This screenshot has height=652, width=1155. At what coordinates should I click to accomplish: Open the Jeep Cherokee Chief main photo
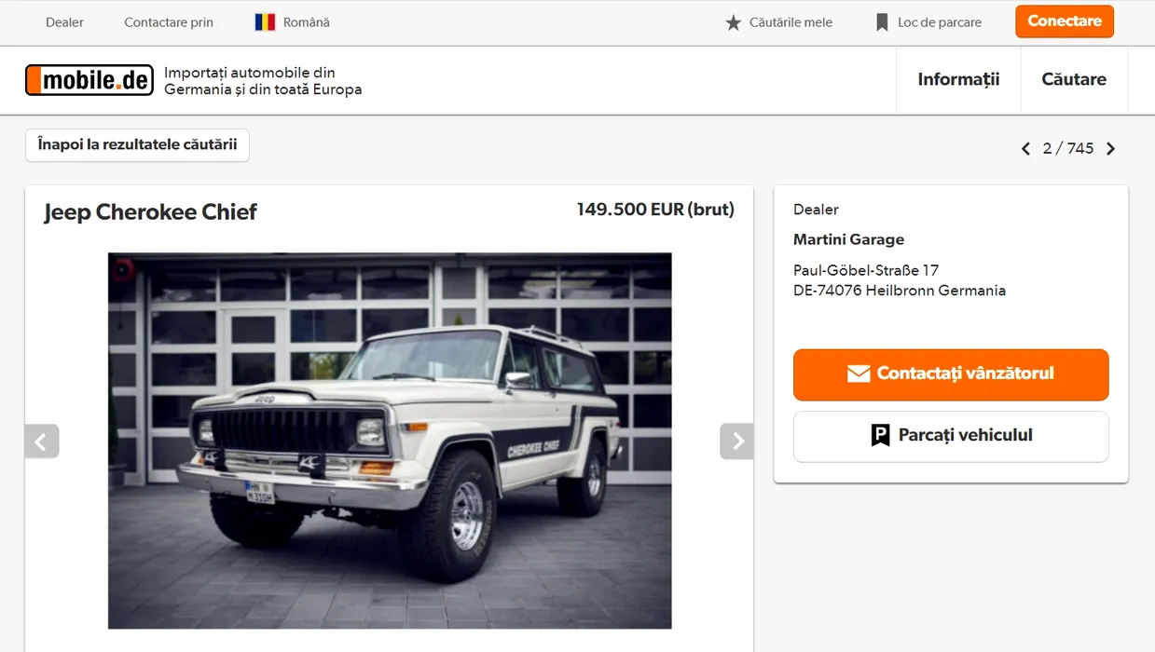[x=390, y=441]
